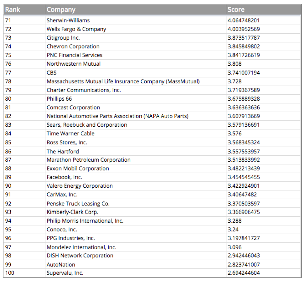This screenshot has height=281, width=305.
Task: Click the Kimberly-Clark Corp. cell
Action: point(136,212)
